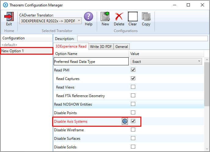Click the Value column header

pyautogui.click(x=166, y=54)
